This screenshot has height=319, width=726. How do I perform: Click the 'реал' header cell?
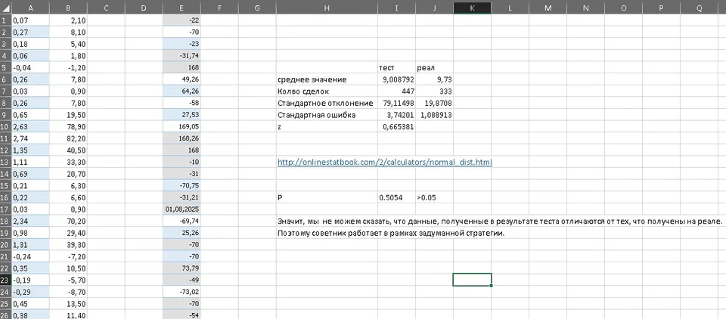click(435, 67)
